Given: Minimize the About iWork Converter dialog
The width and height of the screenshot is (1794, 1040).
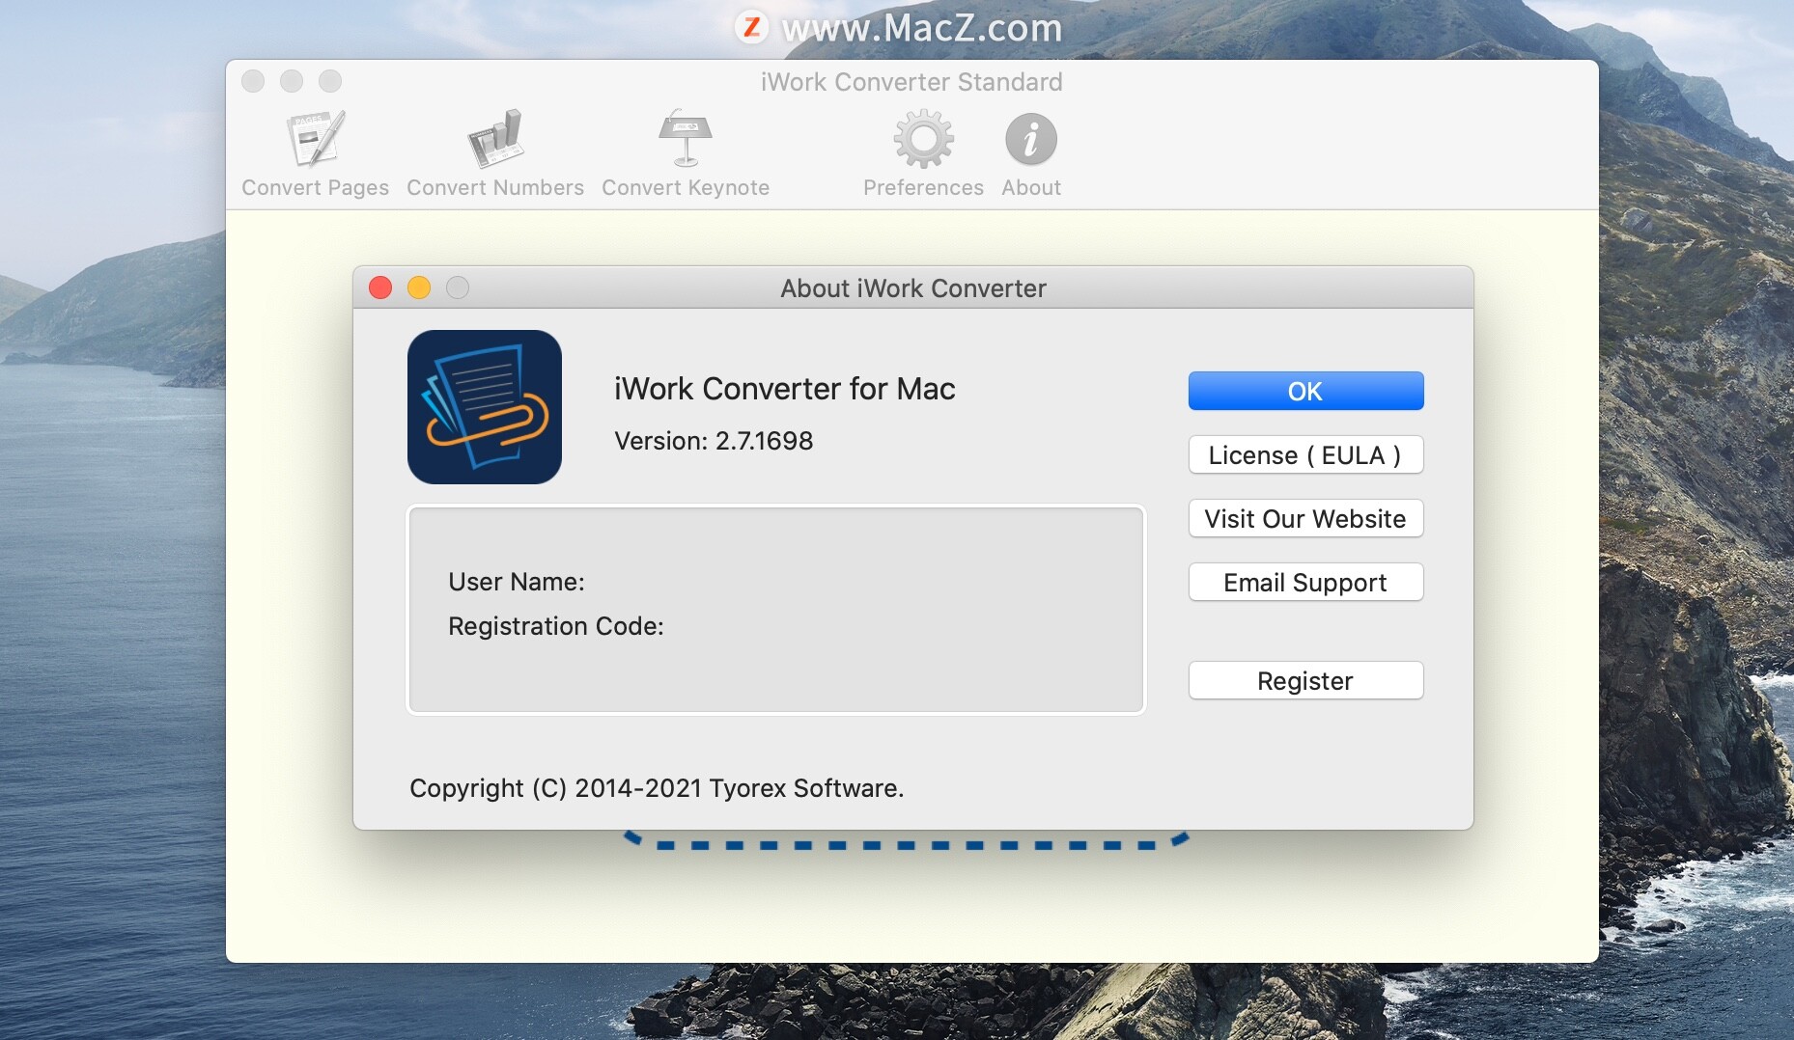Looking at the screenshot, I should pos(419,287).
